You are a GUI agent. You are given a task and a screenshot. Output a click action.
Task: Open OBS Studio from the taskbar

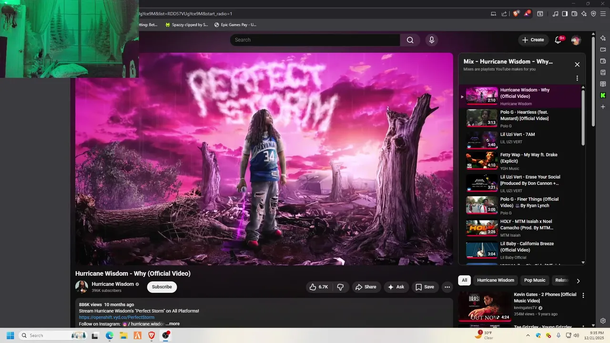pyautogui.click(x=165, y=335)
